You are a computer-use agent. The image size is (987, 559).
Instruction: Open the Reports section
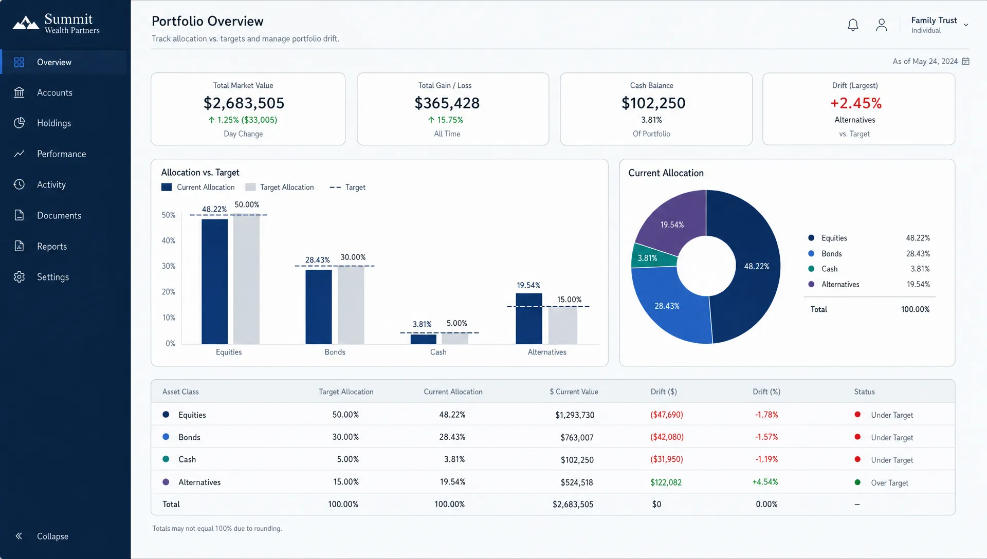tap(52, 247)
